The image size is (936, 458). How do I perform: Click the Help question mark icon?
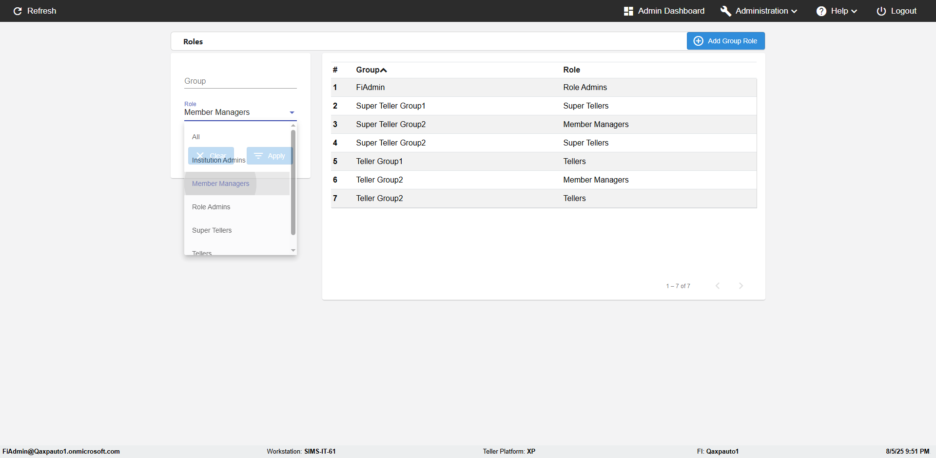click(x=821, y=11)
